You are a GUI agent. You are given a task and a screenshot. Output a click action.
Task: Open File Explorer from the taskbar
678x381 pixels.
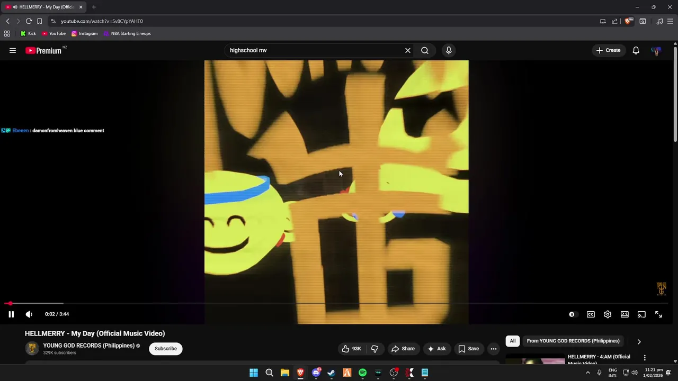(285, 373)
